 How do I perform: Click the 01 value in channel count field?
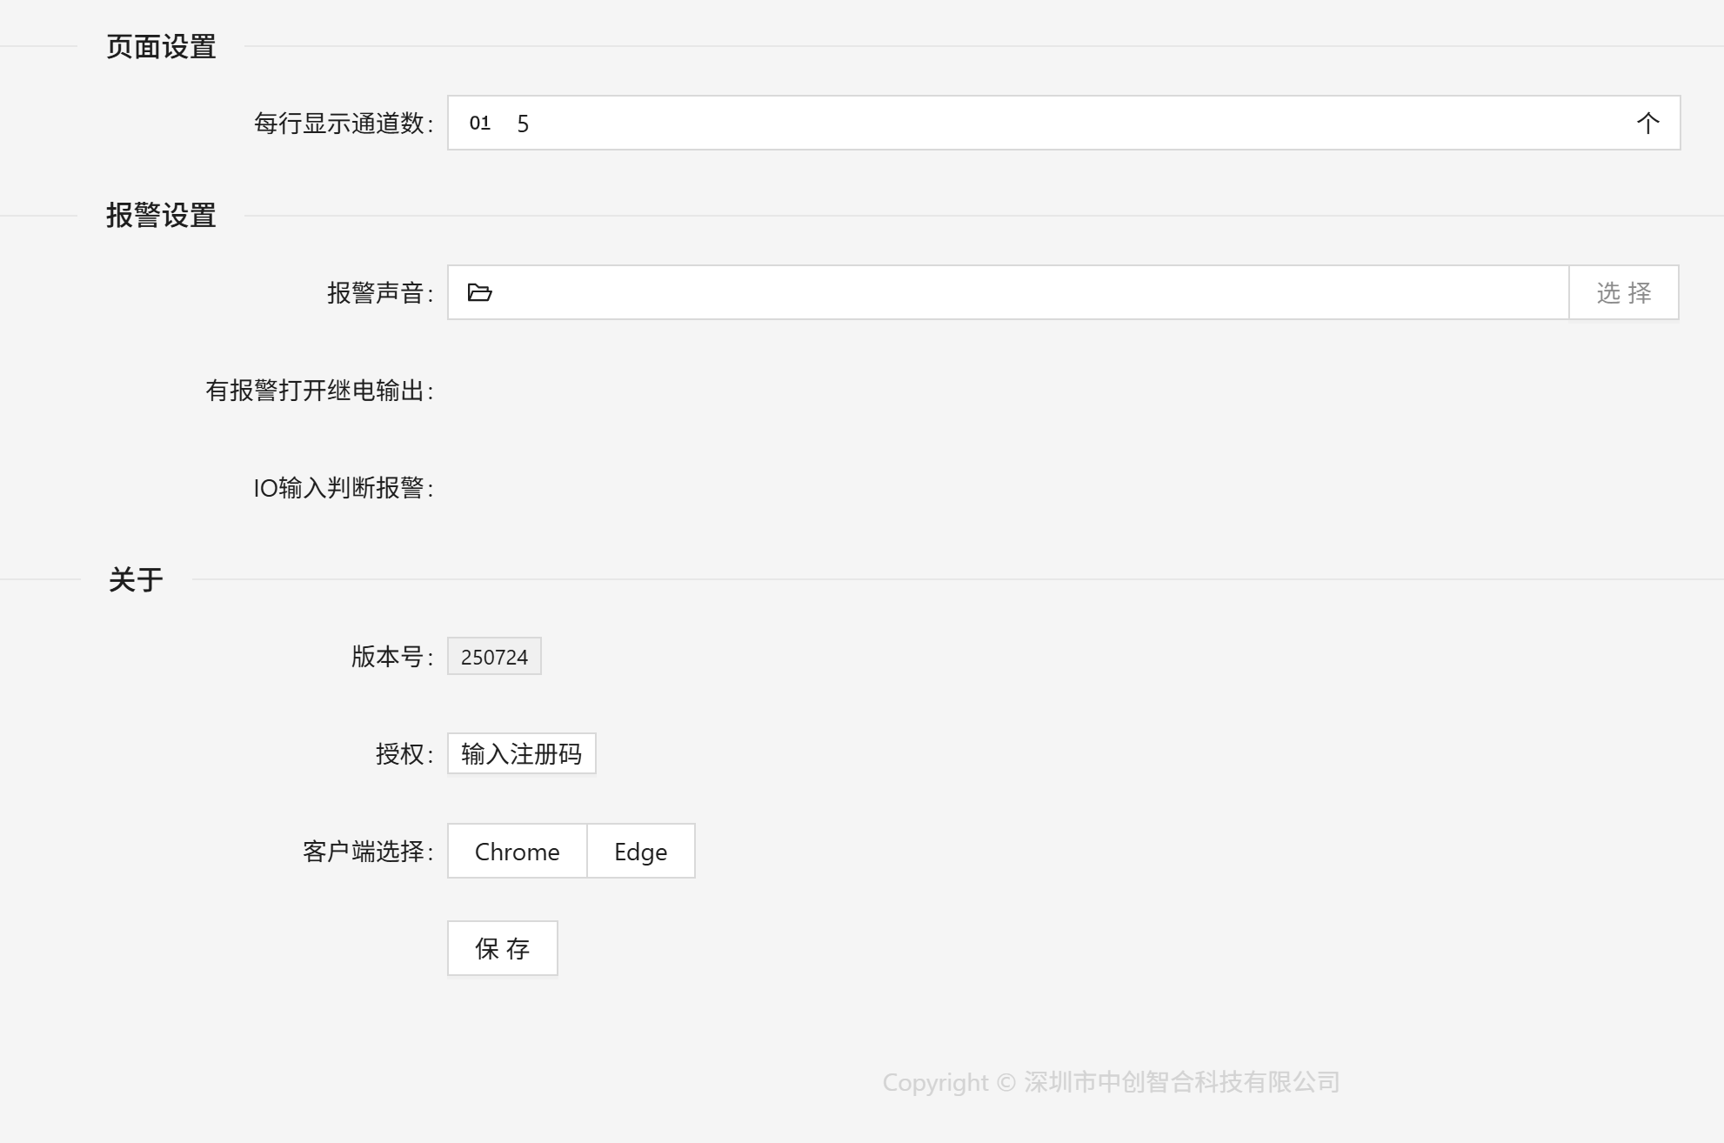[479, 123]
